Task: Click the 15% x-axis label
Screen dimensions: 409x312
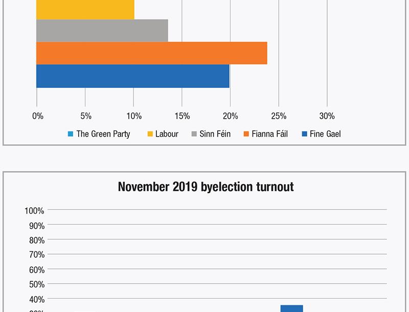Action: click(182, 116)
